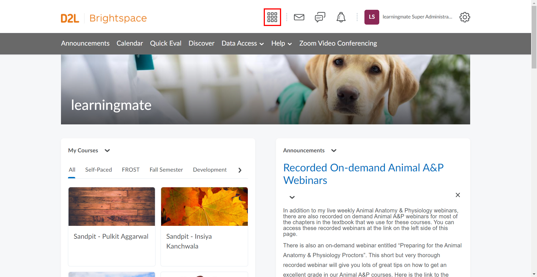The width and height of the screenshot is (537, 277).
Task: Click the D2L Brightspace logo
Action: [104, 18]
